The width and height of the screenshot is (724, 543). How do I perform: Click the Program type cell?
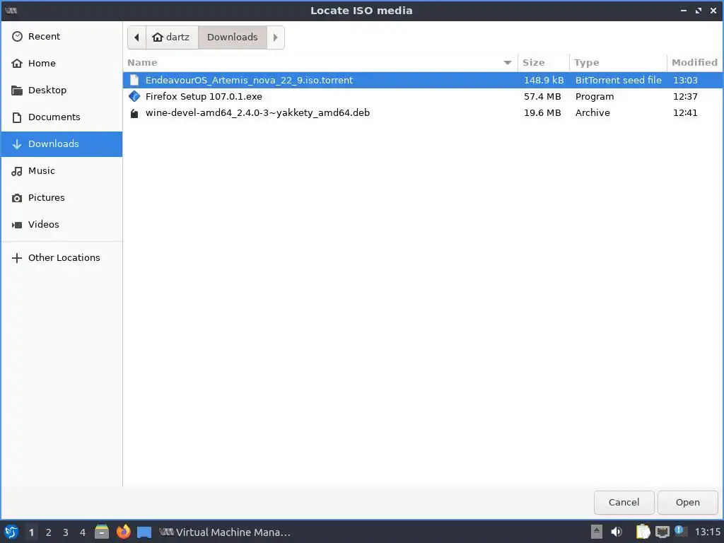pos(594,96)
